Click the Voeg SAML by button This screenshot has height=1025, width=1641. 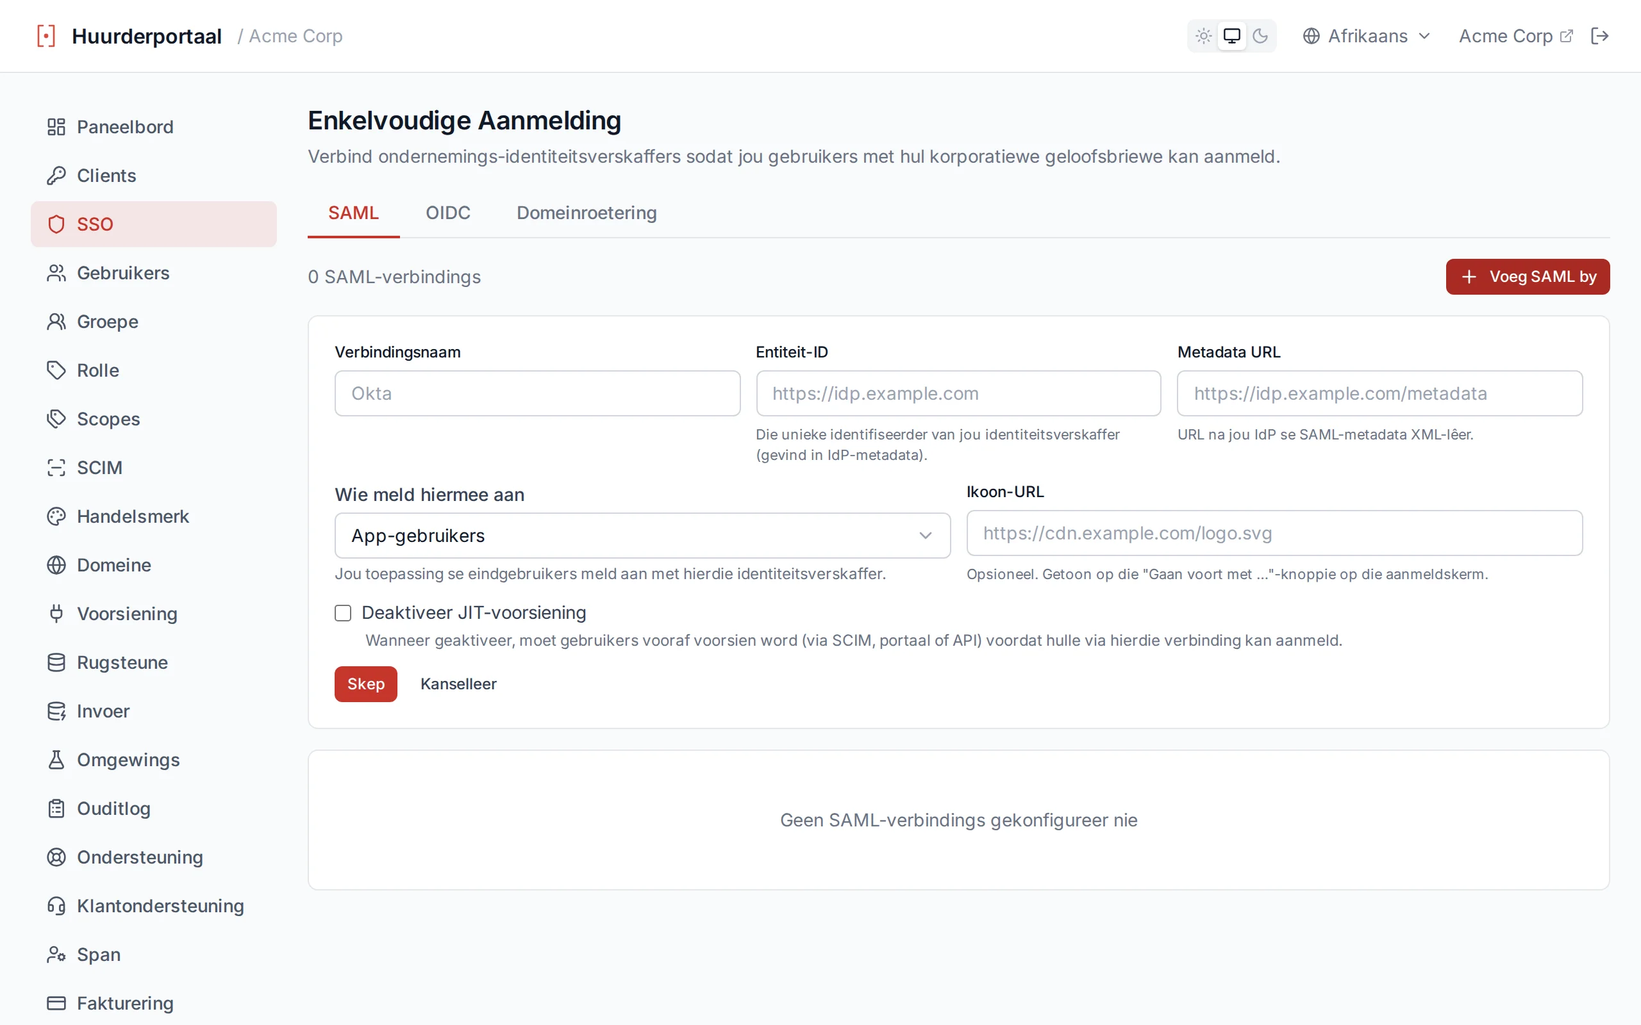click(x=1527, y=277)
